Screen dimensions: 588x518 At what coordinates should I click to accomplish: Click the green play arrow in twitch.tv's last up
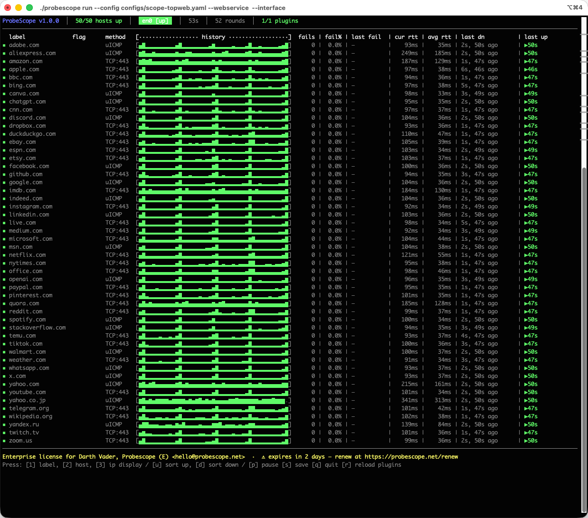(x=526, y=433)
